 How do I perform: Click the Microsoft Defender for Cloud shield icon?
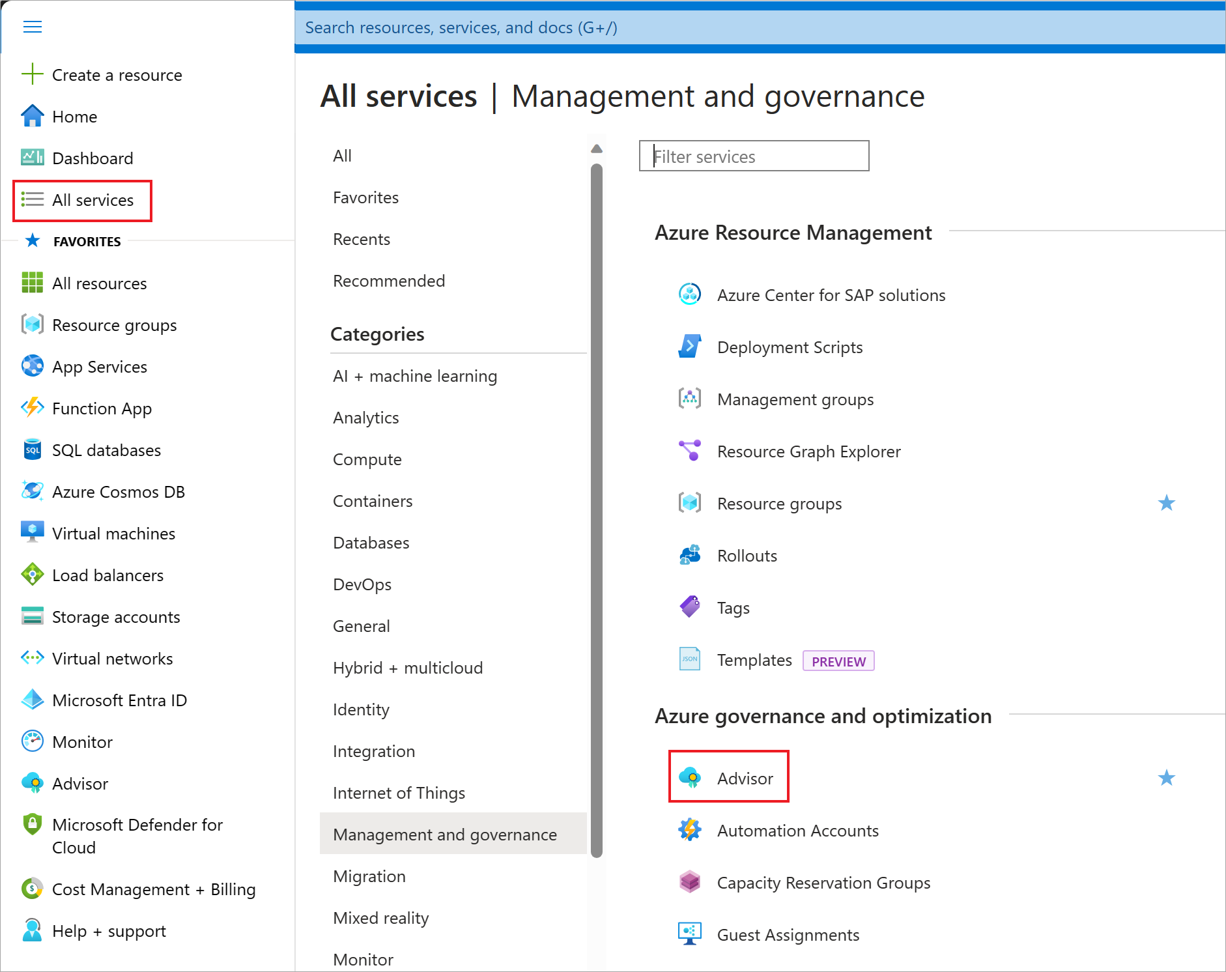[32, 825]
